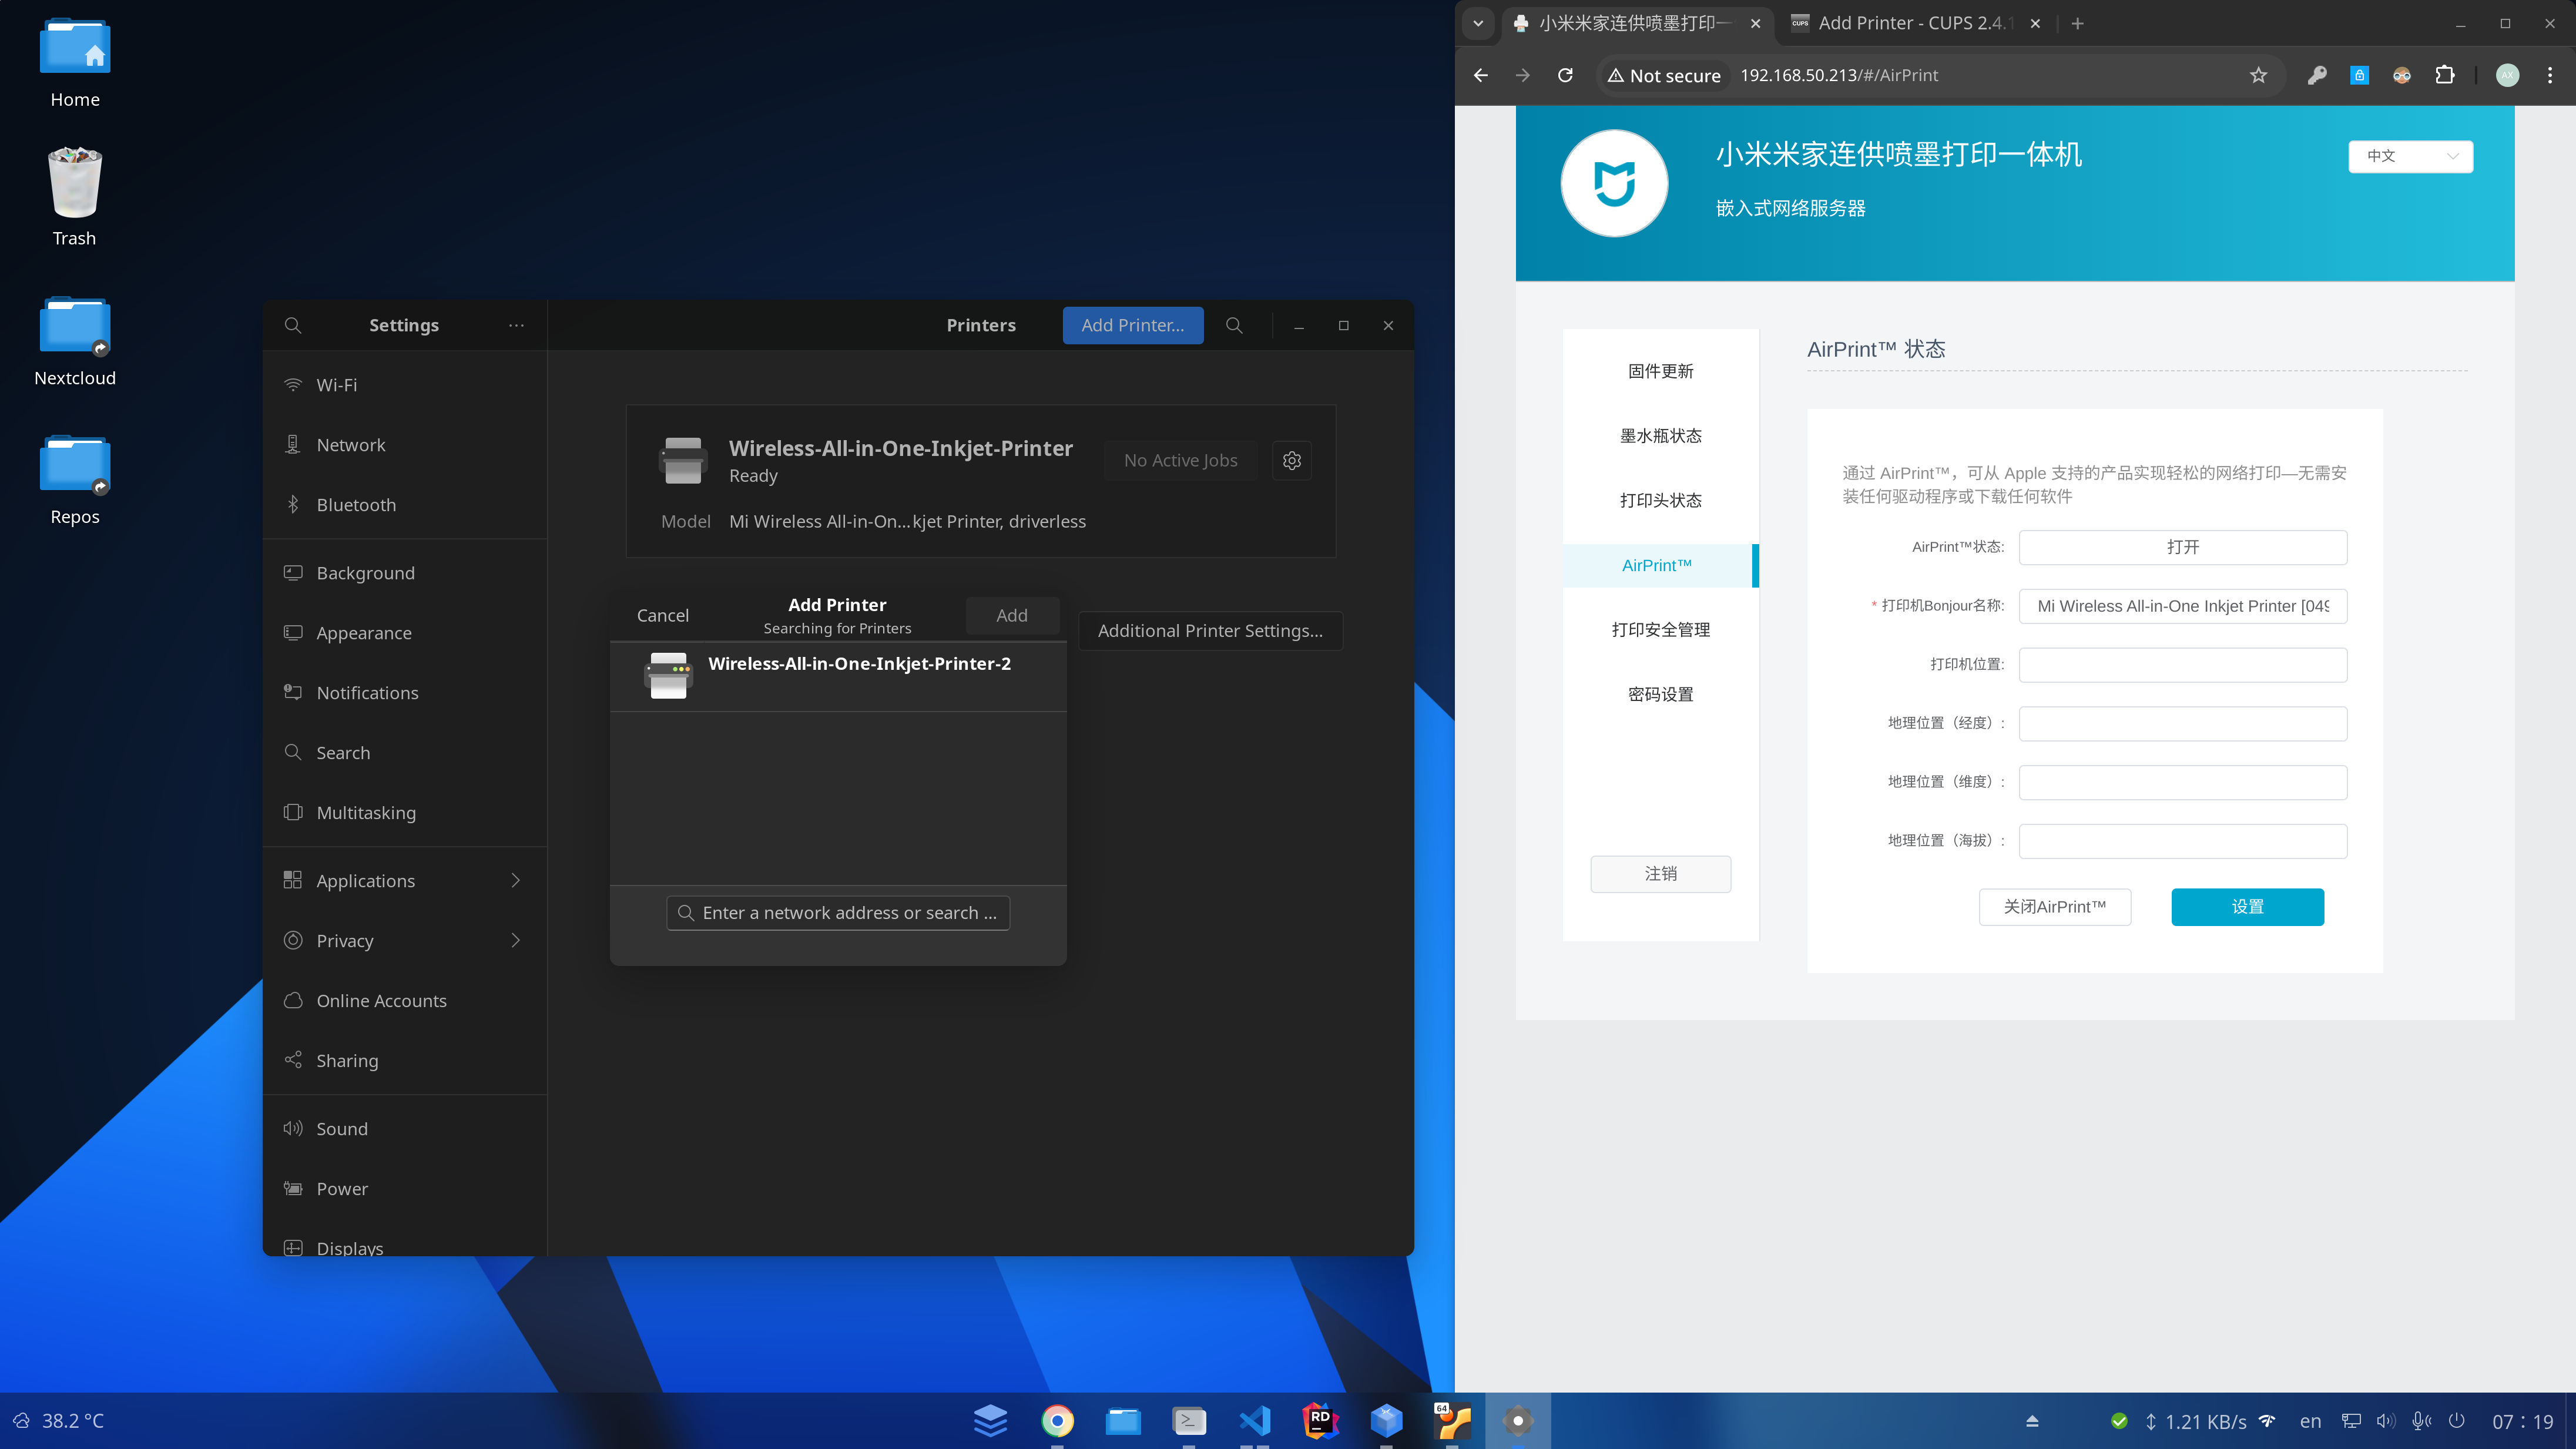Click the 地理位置（海拔）input field

[x=2182, y=841]
